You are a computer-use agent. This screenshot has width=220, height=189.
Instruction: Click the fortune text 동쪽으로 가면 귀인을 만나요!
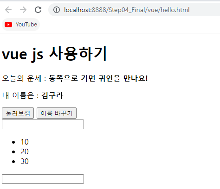click(98, 78)
